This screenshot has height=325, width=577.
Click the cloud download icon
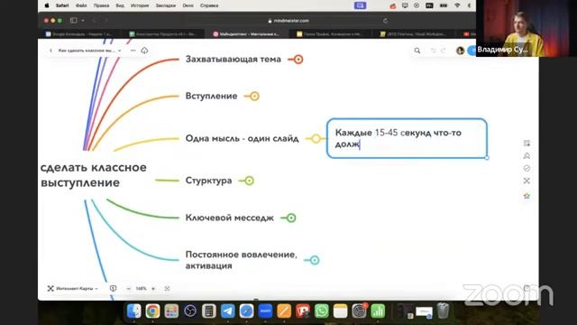point(144,51)
